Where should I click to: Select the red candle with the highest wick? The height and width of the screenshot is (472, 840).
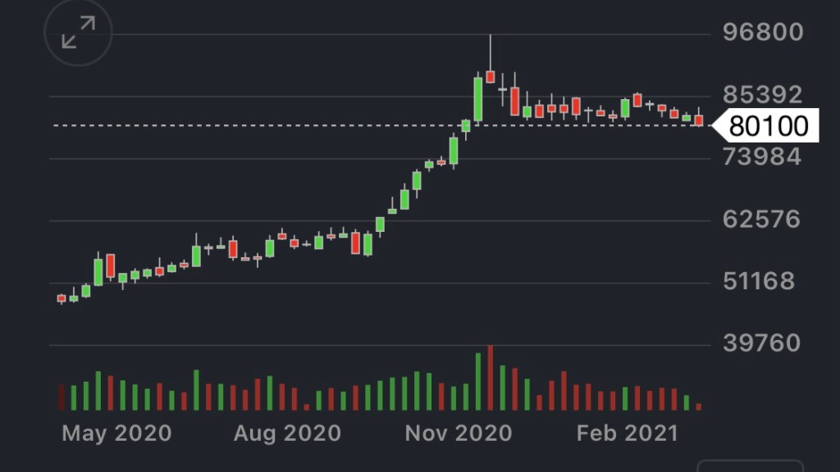pyautogui.click(x=491, y=76)
